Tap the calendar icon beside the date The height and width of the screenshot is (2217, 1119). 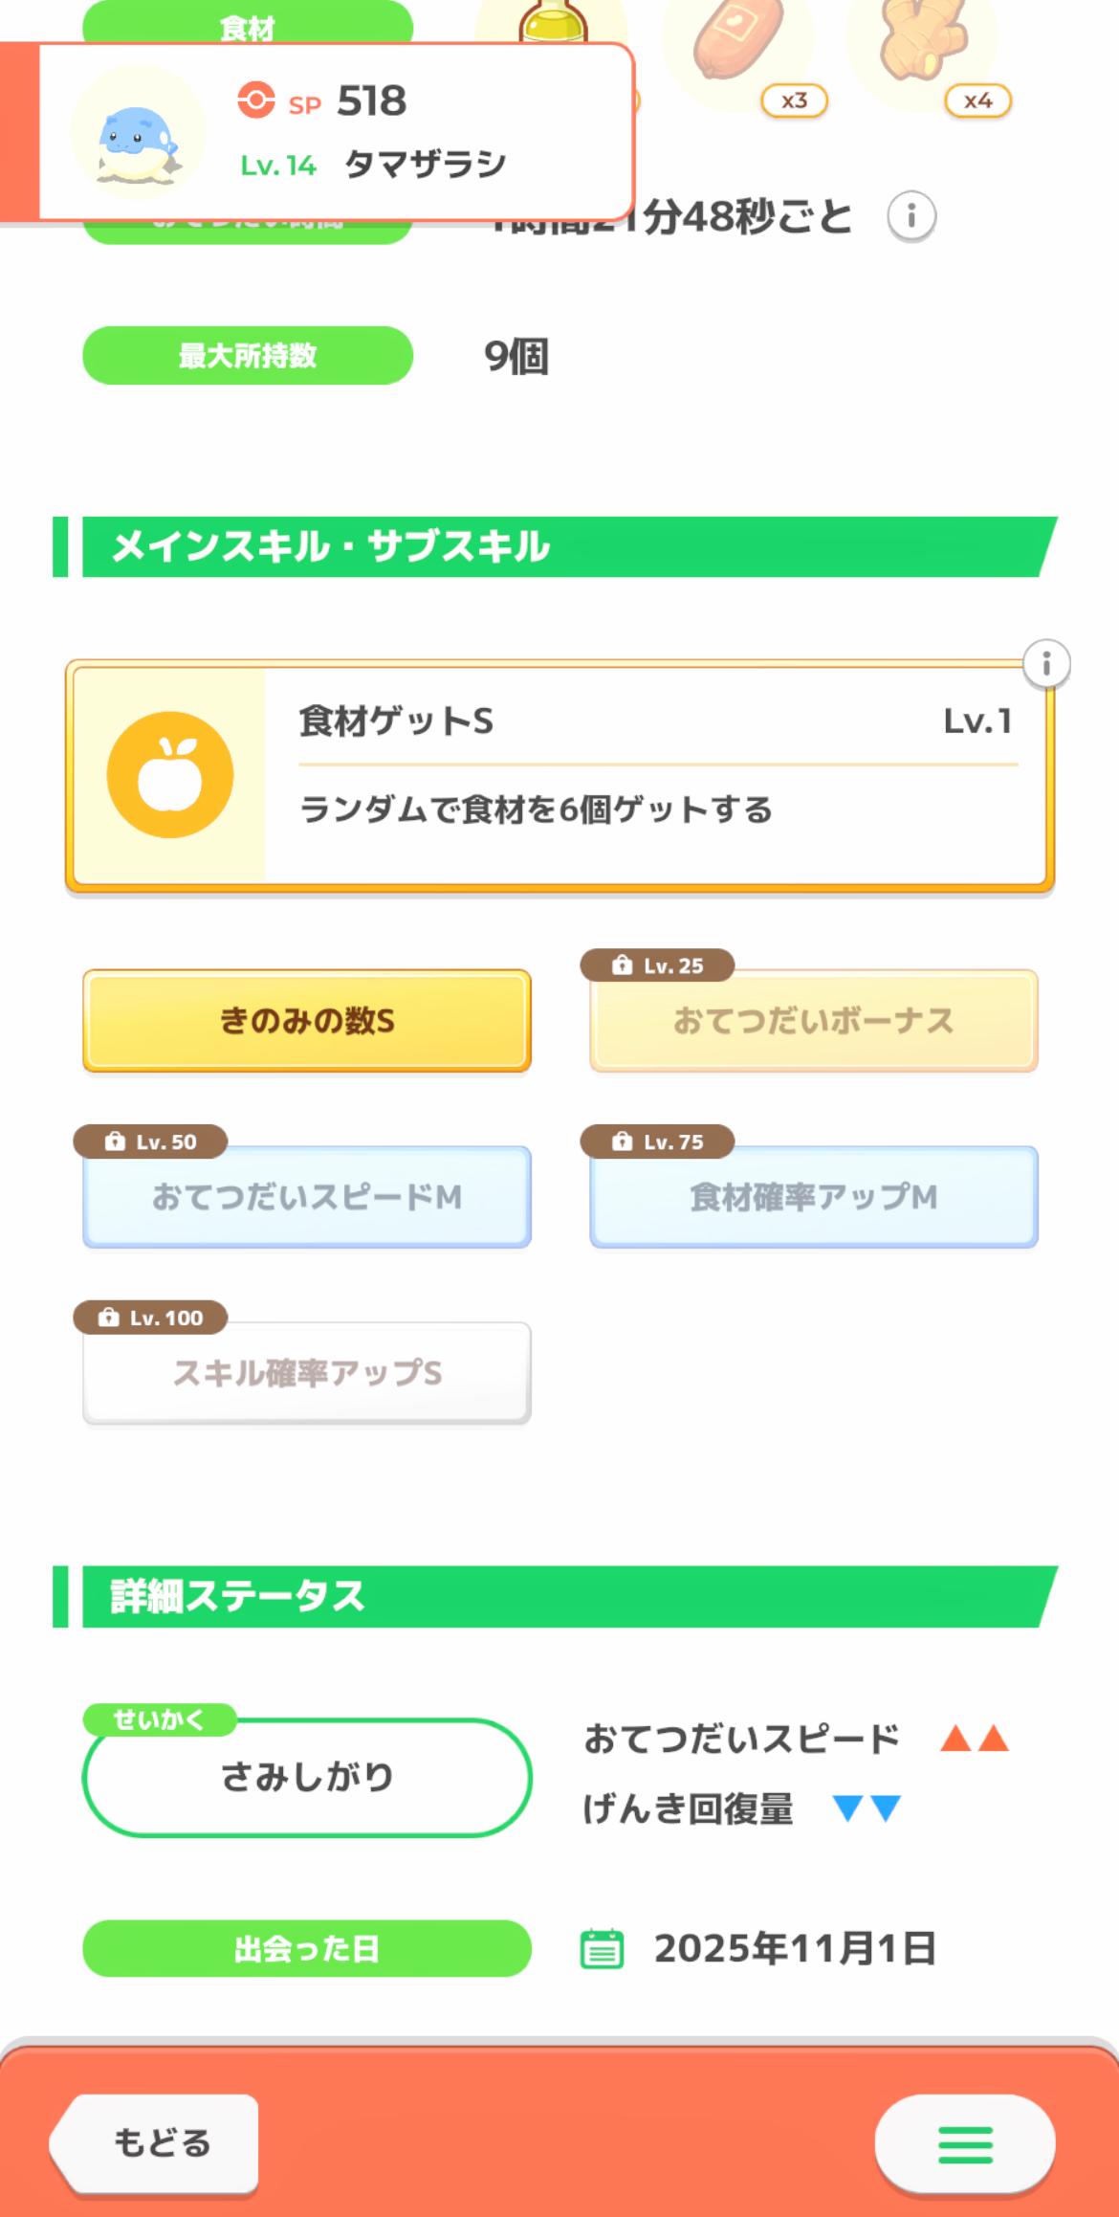coord(602,1949)
